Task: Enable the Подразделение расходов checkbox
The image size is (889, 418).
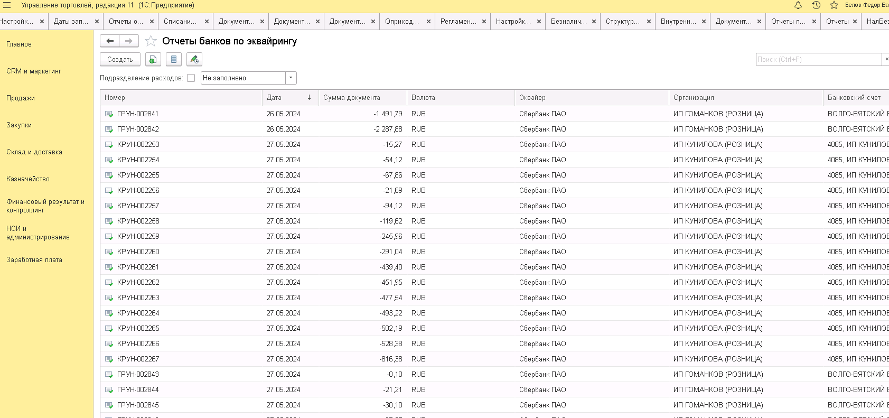Action: coord(191,78)
